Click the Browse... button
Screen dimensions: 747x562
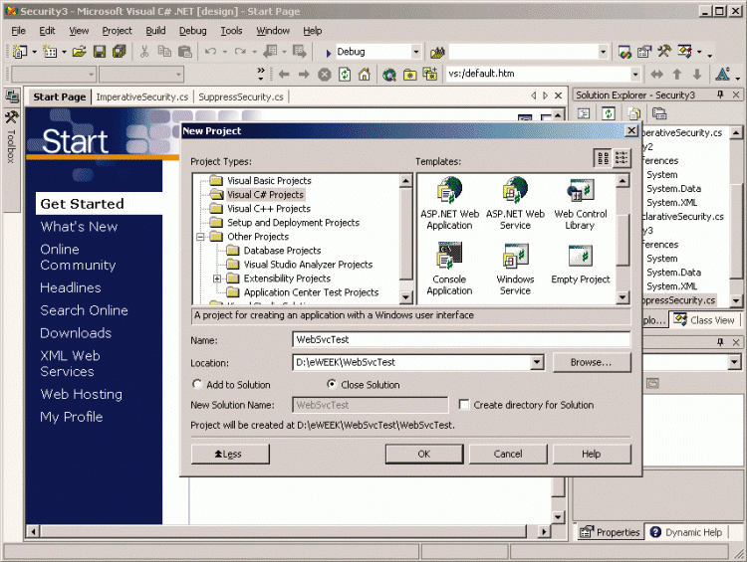pyautogui.click(x=592, y=362)
